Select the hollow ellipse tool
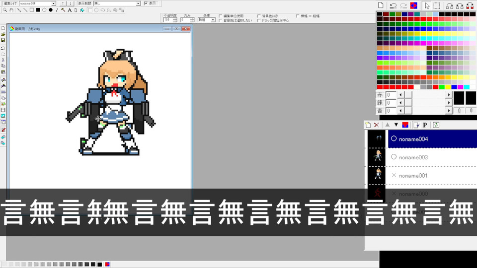Viewport: 477px width, 268px height. tap(44, 10)
